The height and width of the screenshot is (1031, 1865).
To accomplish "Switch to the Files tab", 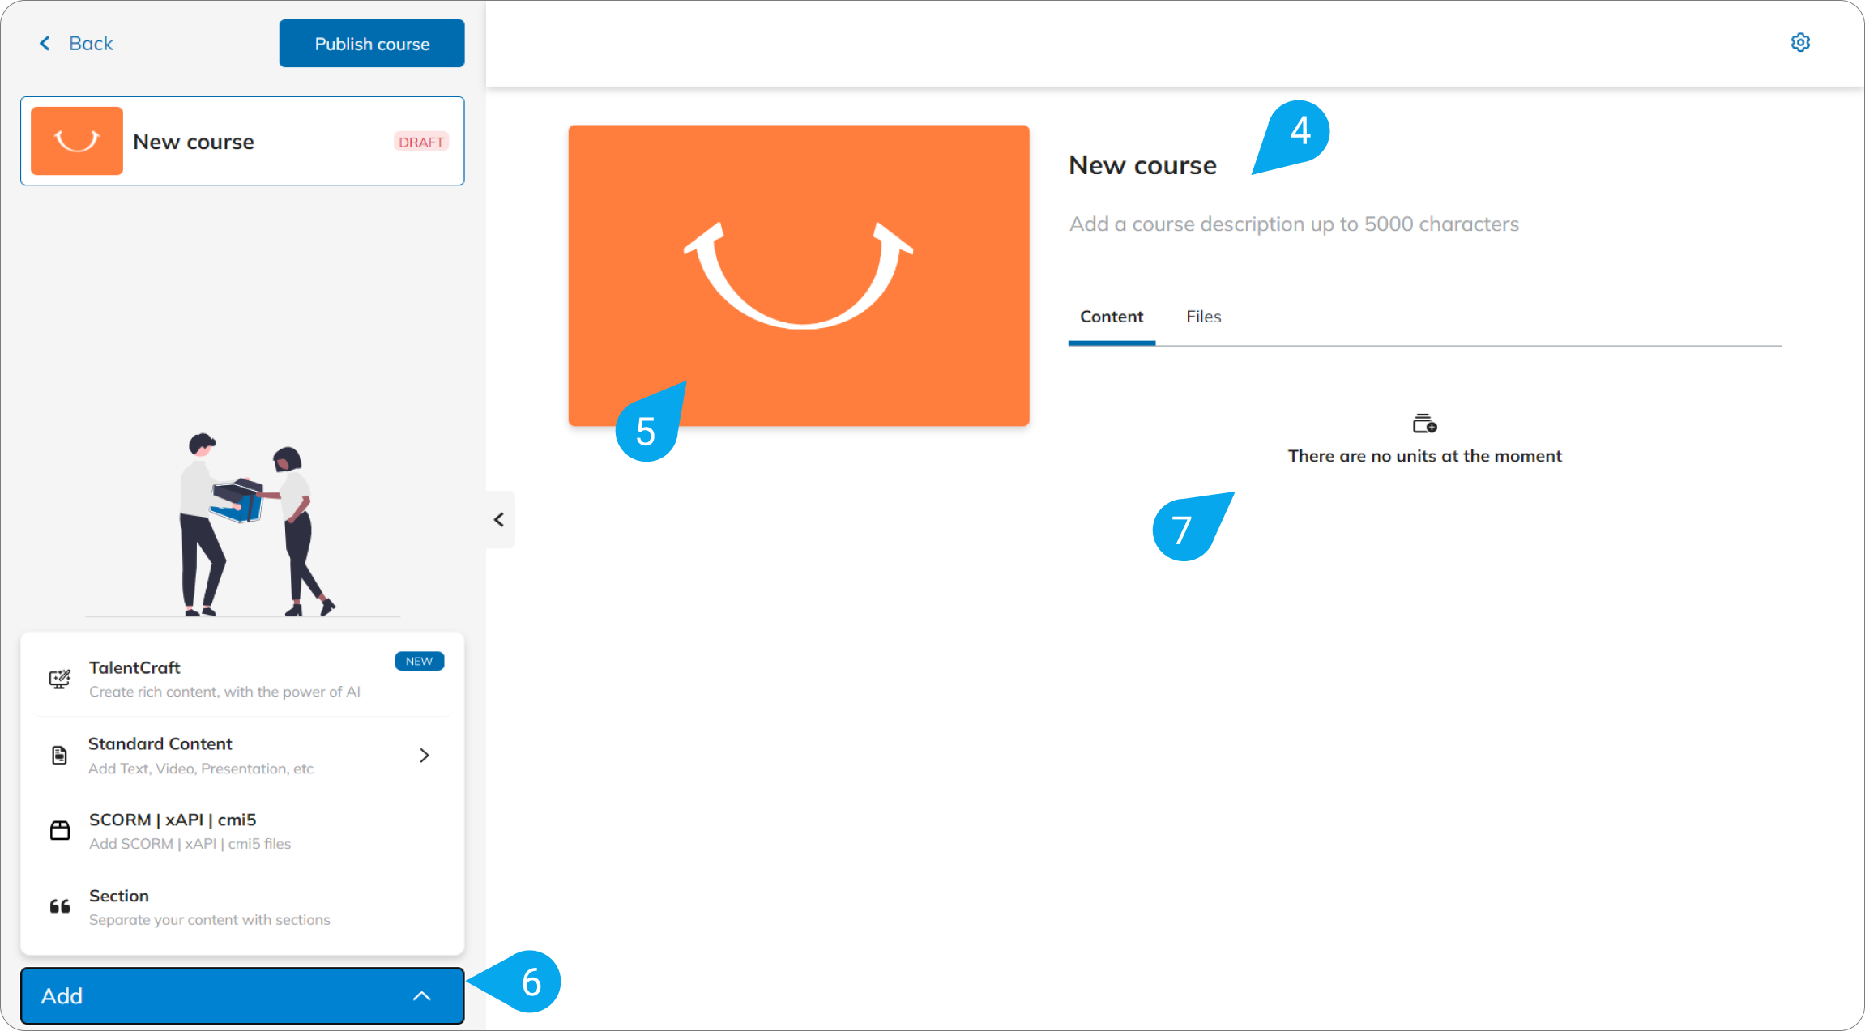I will pyautogui.click(x=1203, y=317).
